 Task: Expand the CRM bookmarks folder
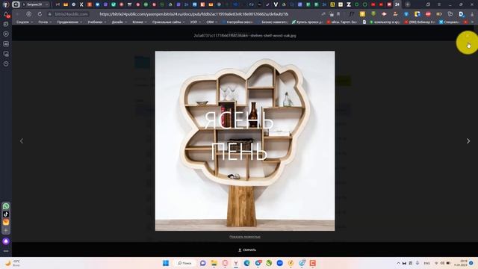tap(212, 22)
